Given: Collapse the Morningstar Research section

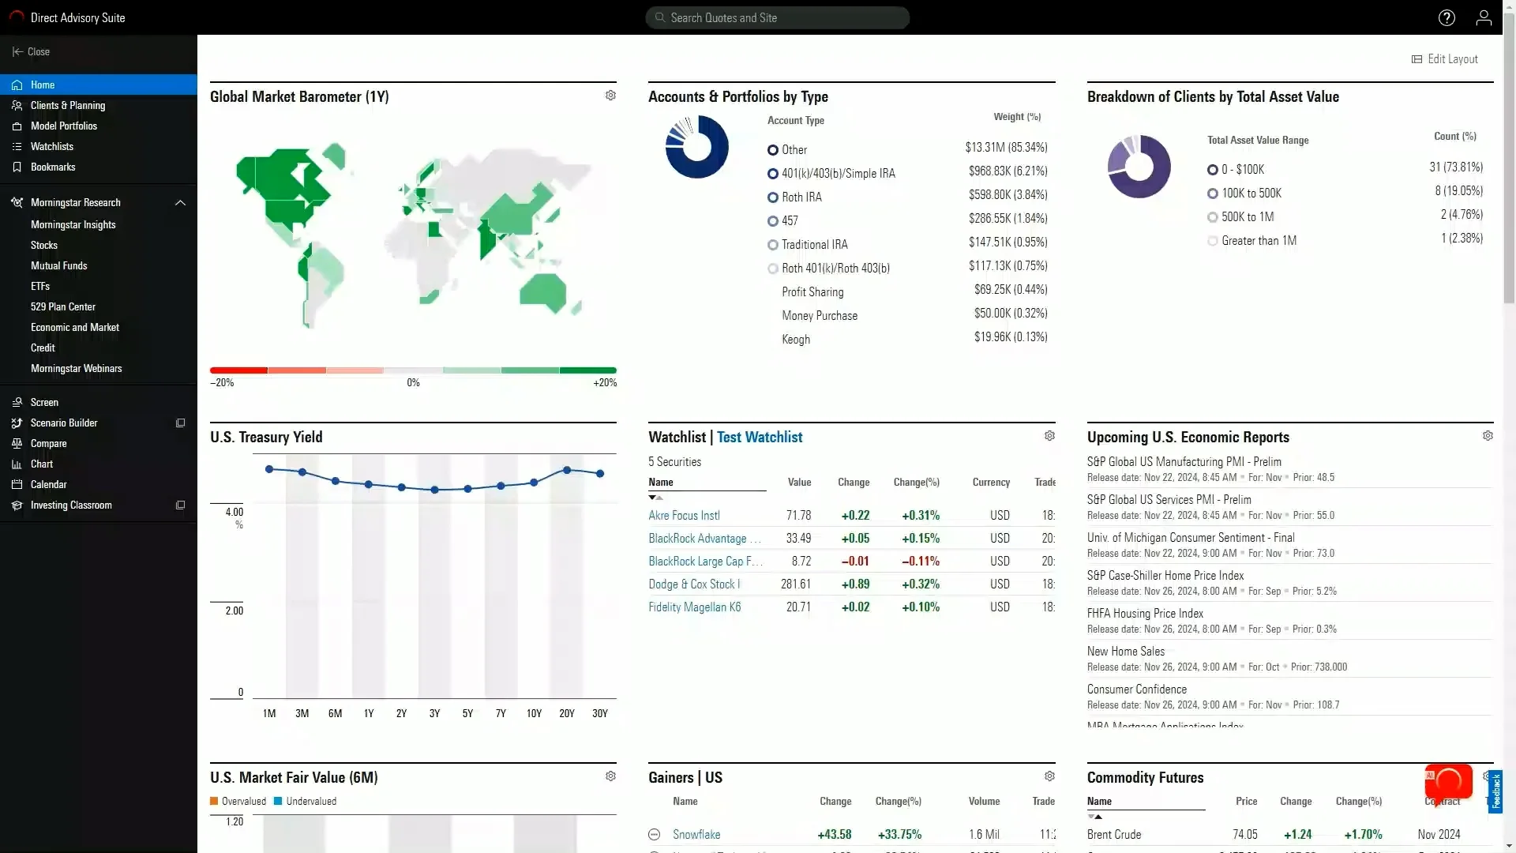Looking at the screenshot, I should (x=180, y=202).
